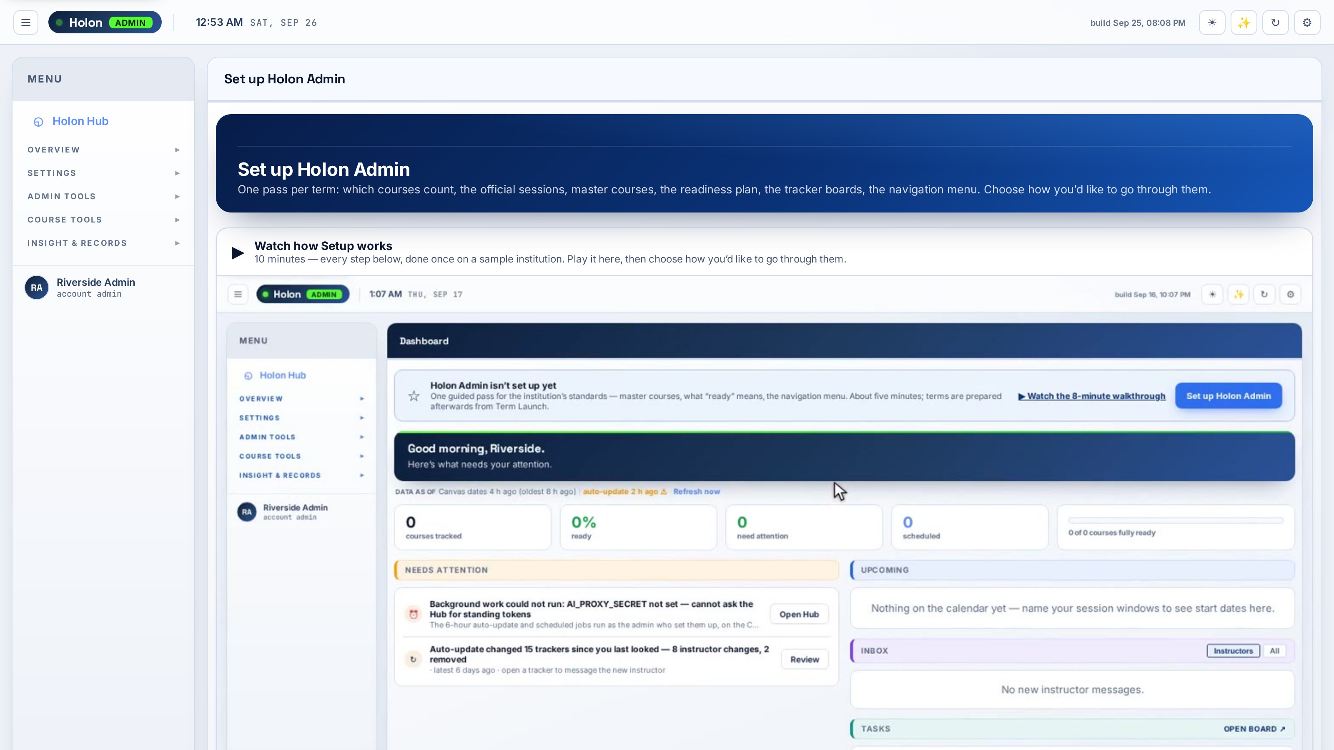Open Holon Hub link in the preview sidebar
The width and height of the screenshot is (1334, 750).
pyautogui.click(x=282, y=375)
